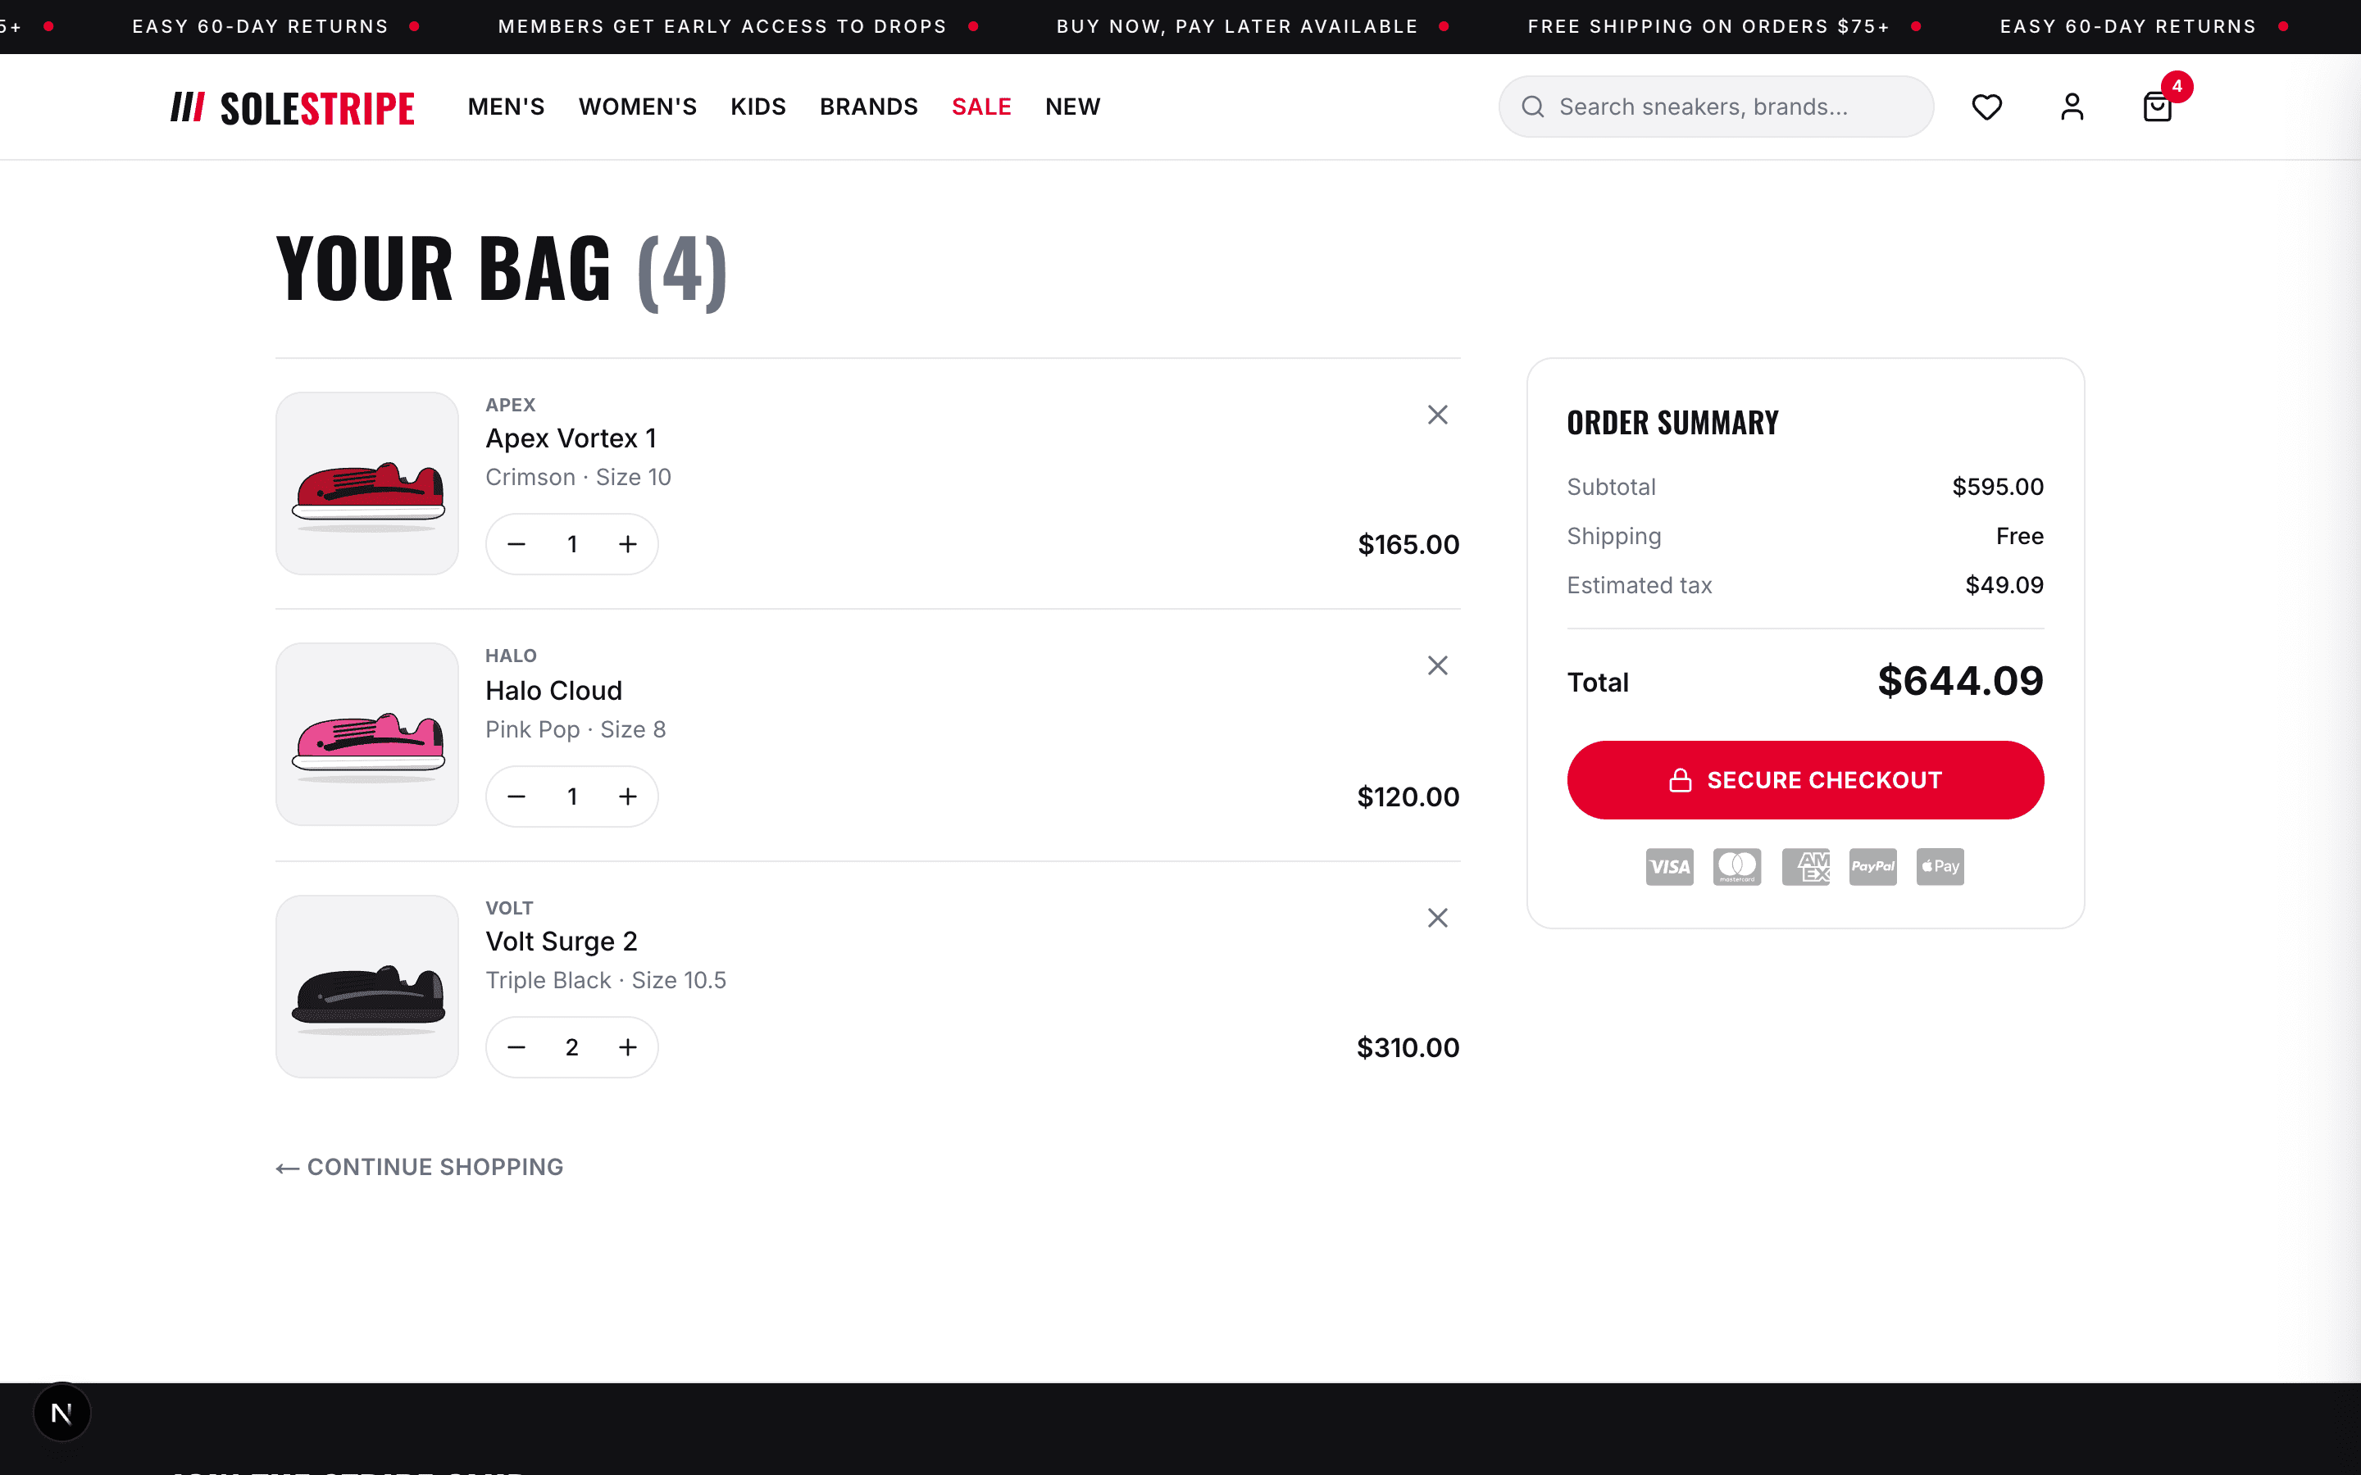
Task: Click "Pink Pop · Size 8" variant text
Action: [x=575, y=729]
